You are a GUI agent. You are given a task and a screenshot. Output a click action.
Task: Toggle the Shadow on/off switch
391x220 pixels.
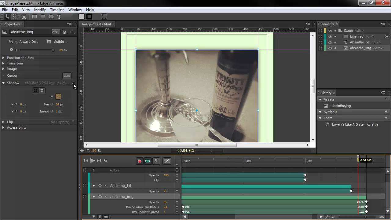tap(73, 83)
